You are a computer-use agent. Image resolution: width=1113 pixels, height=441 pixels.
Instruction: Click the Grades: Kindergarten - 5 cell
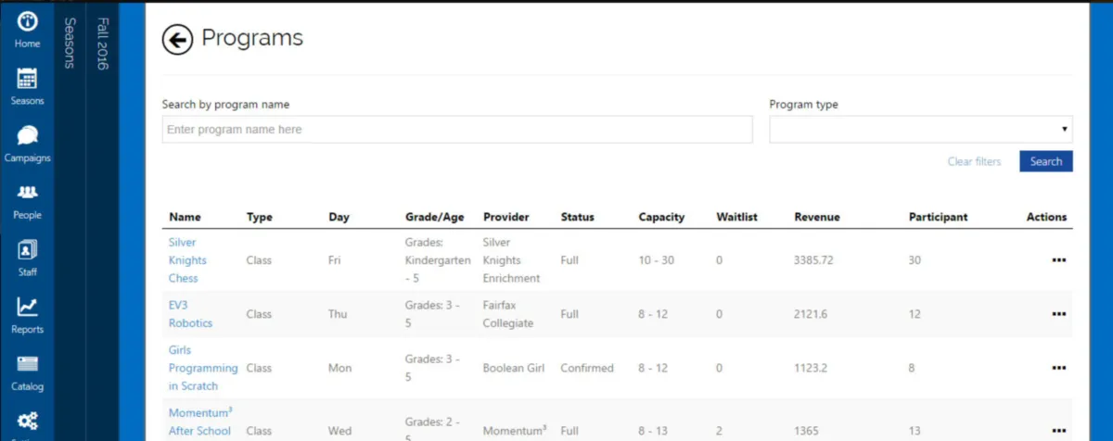pyautogui.click(x=438, y=260)
